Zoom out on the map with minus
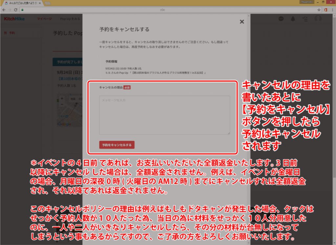 pos(62,104)
